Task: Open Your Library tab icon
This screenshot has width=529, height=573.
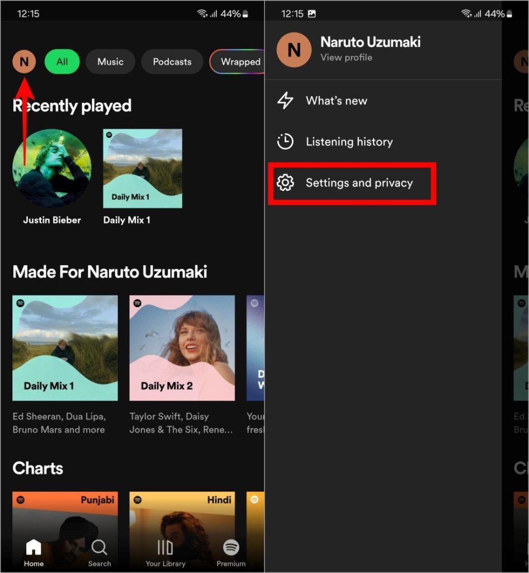Action: [165, 547]
